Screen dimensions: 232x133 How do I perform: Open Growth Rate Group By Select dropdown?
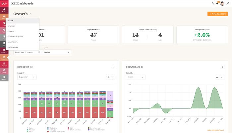pos(136,77)
